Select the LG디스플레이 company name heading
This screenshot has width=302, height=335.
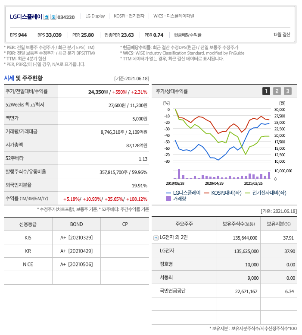(x=26, y=17)
